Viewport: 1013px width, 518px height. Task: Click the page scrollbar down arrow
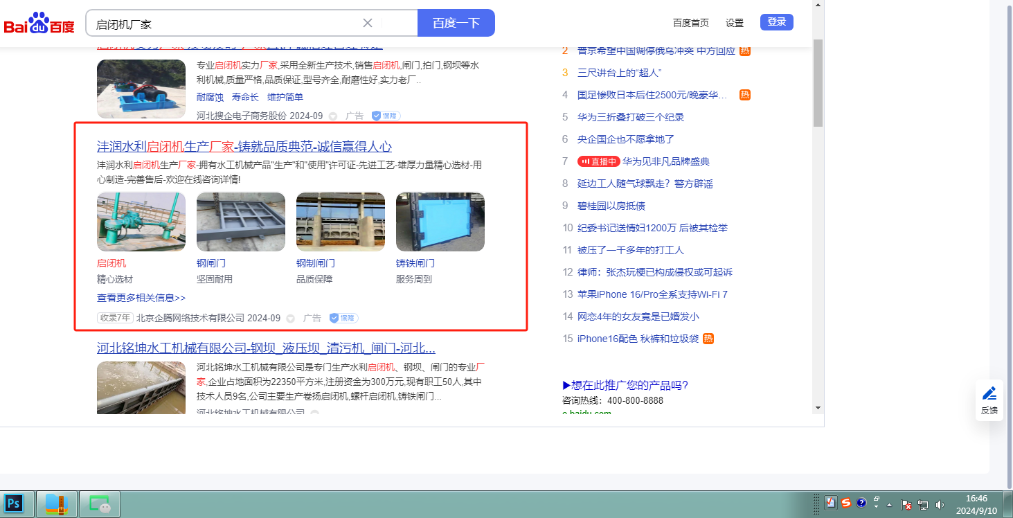tap(818, 408)
